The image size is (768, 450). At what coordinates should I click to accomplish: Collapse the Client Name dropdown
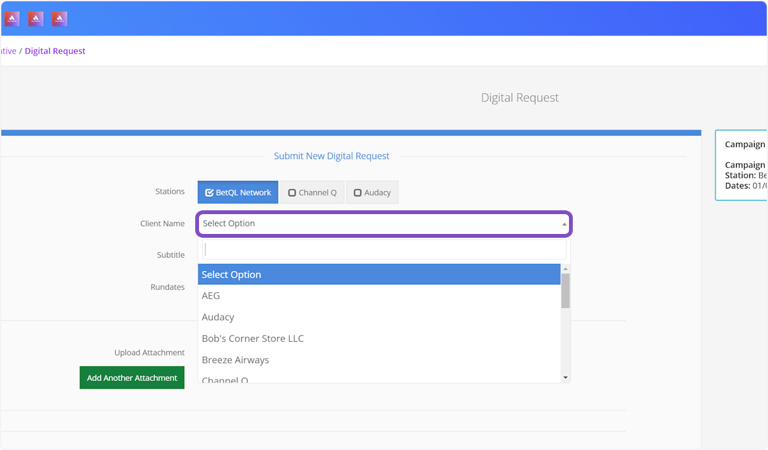click(x=383, y=224)
